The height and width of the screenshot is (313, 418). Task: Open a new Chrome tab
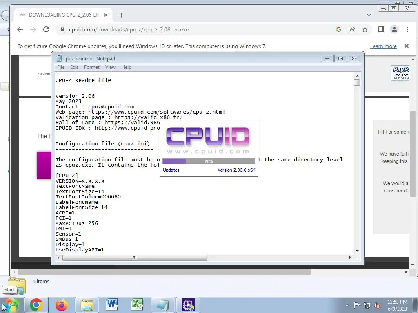point(121,15)
